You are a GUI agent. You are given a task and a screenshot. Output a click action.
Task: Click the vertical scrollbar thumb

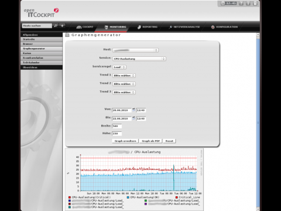click(x=258, y=122)
